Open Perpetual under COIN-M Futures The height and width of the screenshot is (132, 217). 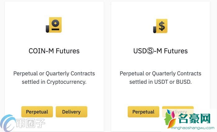click(37, 112)
